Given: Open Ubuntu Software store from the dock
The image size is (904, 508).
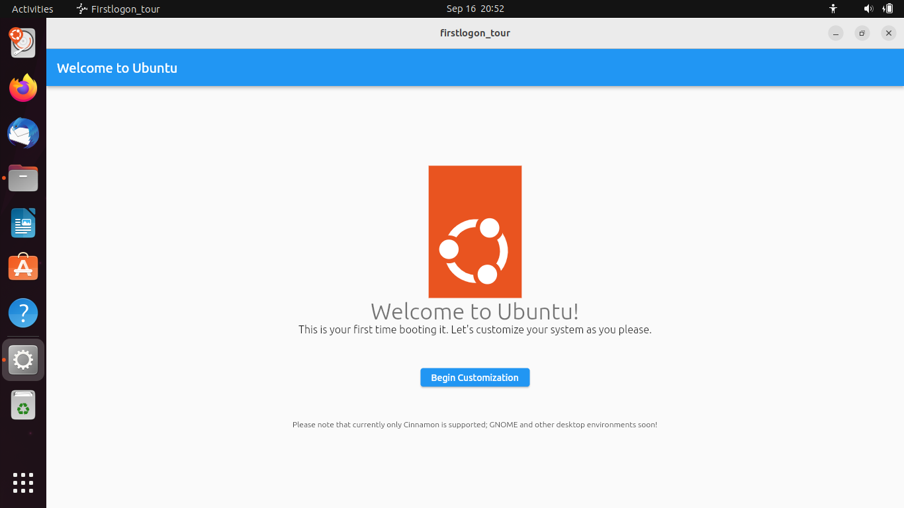Looking at the screenshot, I should pyautogui.click(x=23, y=268).
